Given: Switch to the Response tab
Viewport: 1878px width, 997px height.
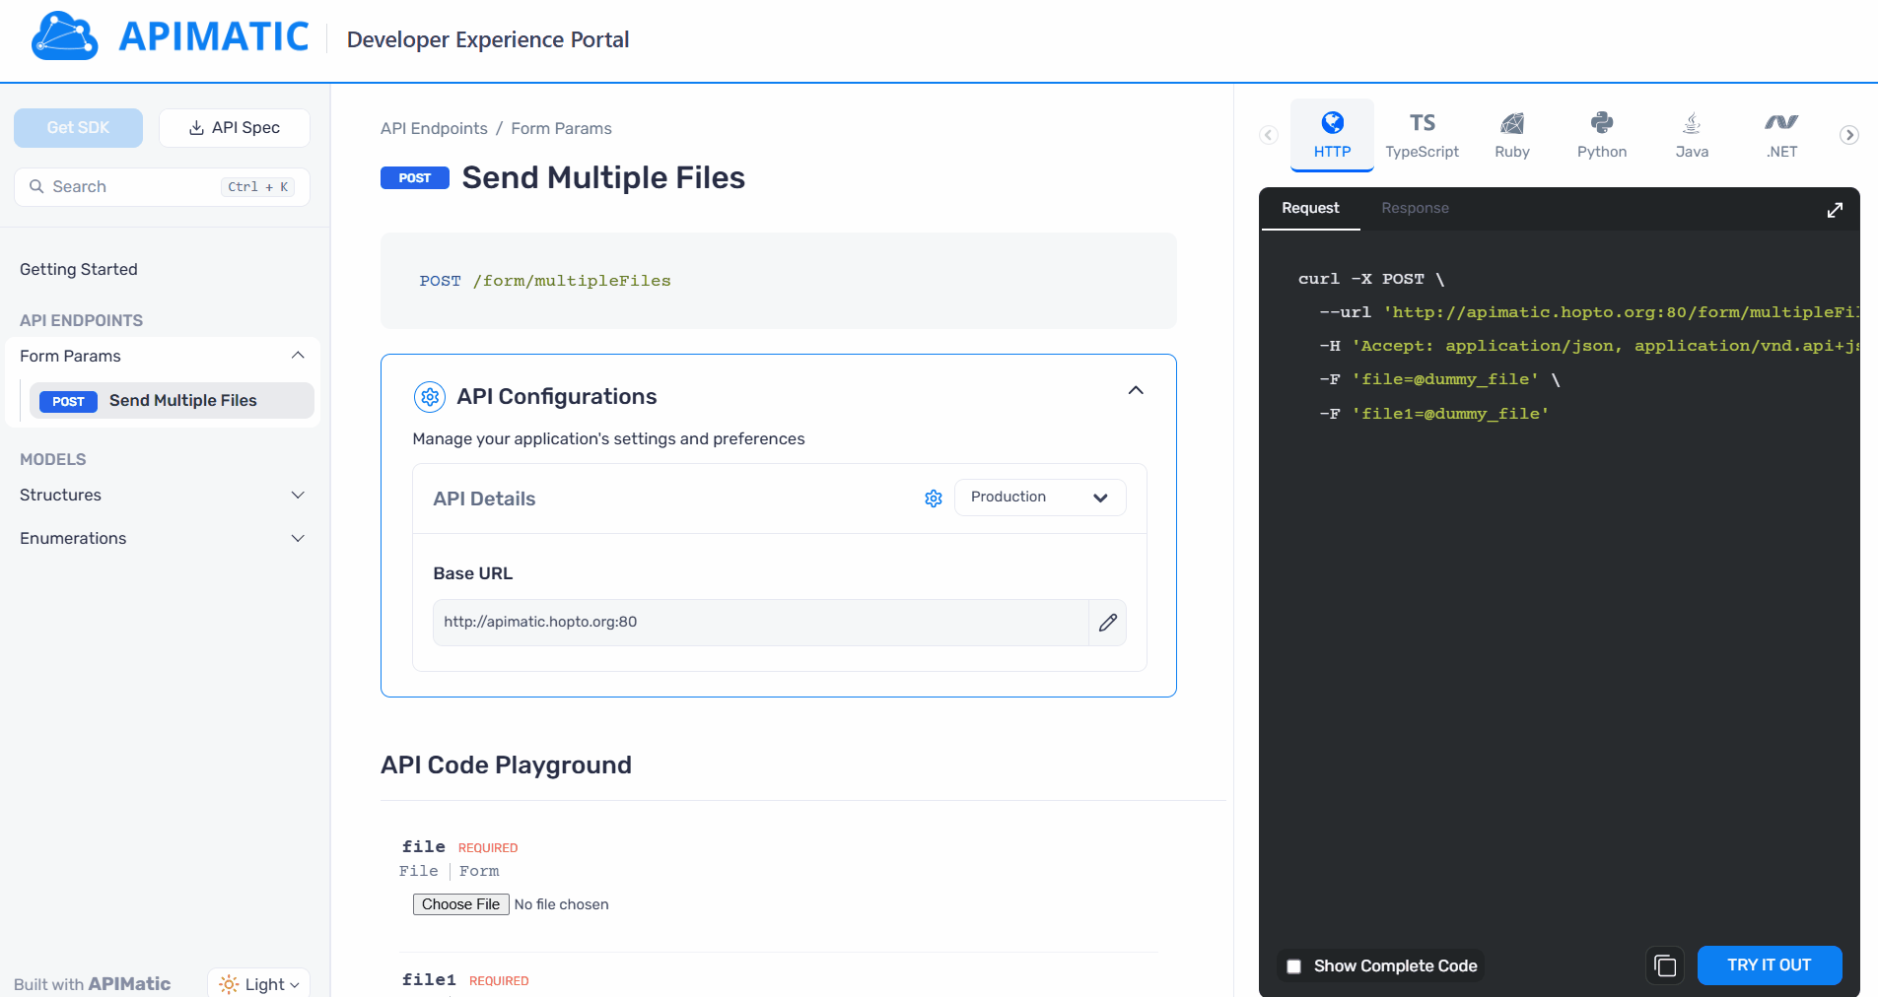Looking at the screenshot, I should [1416, 208].
